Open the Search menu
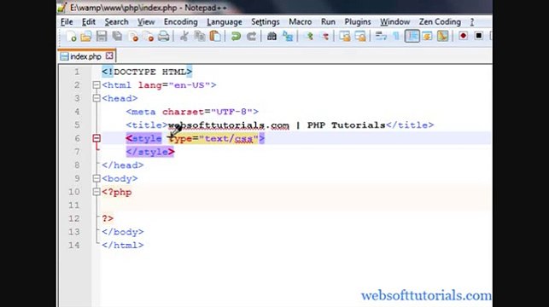Screen dimensions: 549x307 click(117, 22)
